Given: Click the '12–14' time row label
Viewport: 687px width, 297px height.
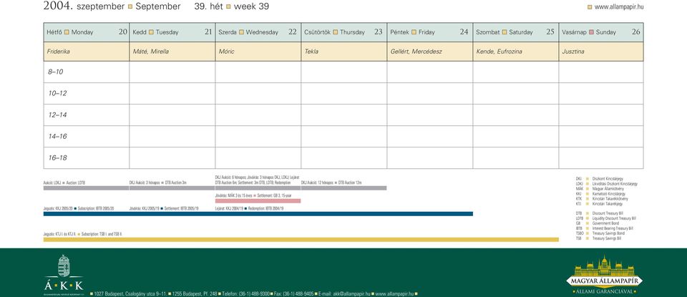Looking at the screenshot, I should (57, 115).
